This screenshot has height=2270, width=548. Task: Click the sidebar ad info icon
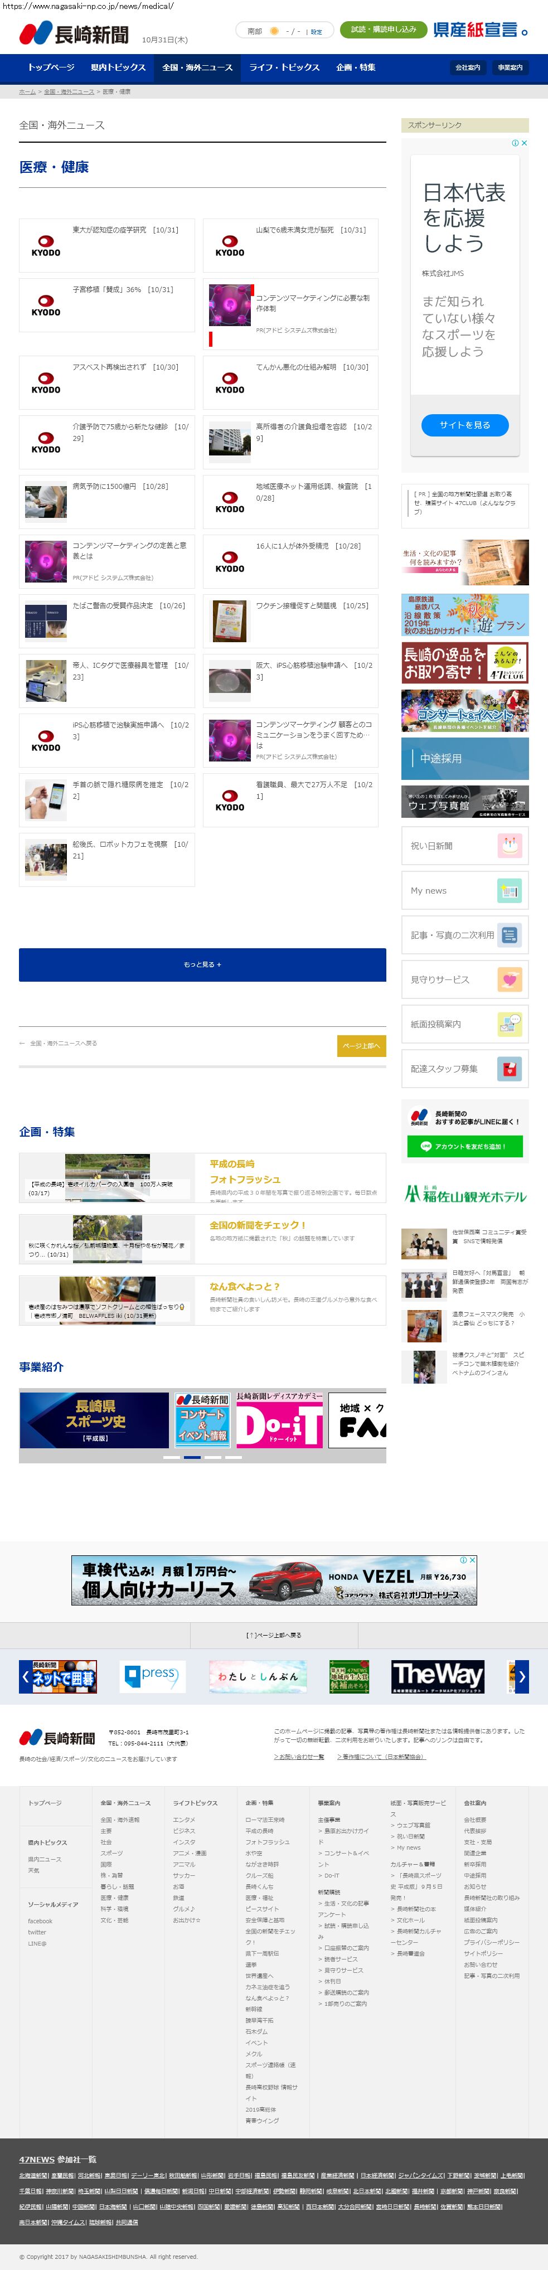516,143
